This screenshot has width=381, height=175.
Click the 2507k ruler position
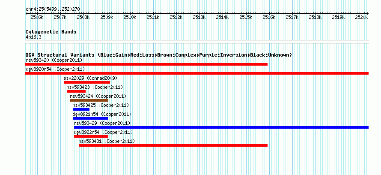(60, 17)
